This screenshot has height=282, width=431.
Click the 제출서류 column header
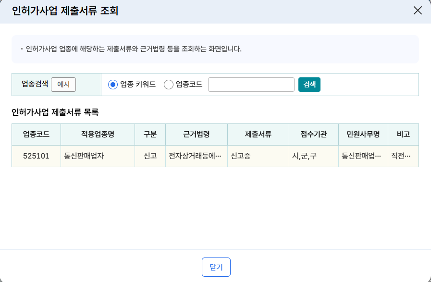[x=258, y=134]
